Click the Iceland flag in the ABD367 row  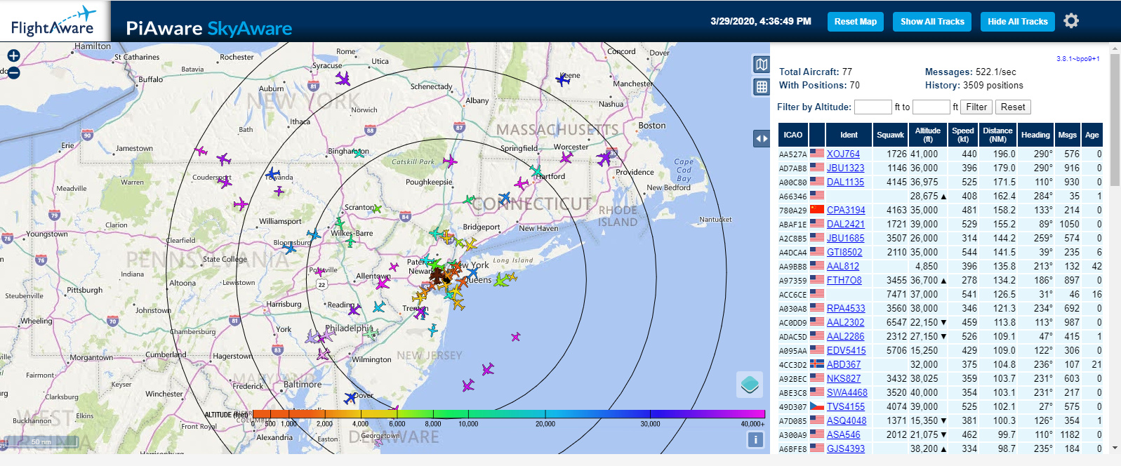click(817, 364)
